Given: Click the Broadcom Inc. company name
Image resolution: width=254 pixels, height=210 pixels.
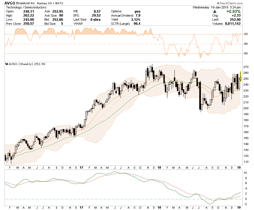Looking at the screenshot, I should pos(26,3).
